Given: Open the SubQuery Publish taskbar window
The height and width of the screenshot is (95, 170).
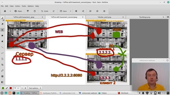Looking at the screenshot, I should [49, 93].
